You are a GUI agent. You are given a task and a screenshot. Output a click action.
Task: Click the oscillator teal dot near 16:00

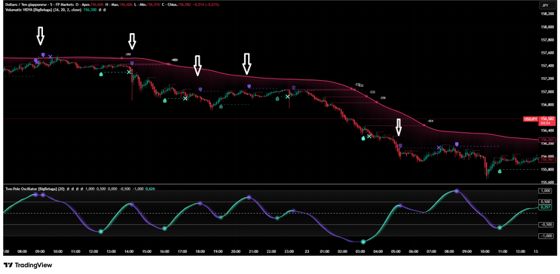click(x=164, y=228)
